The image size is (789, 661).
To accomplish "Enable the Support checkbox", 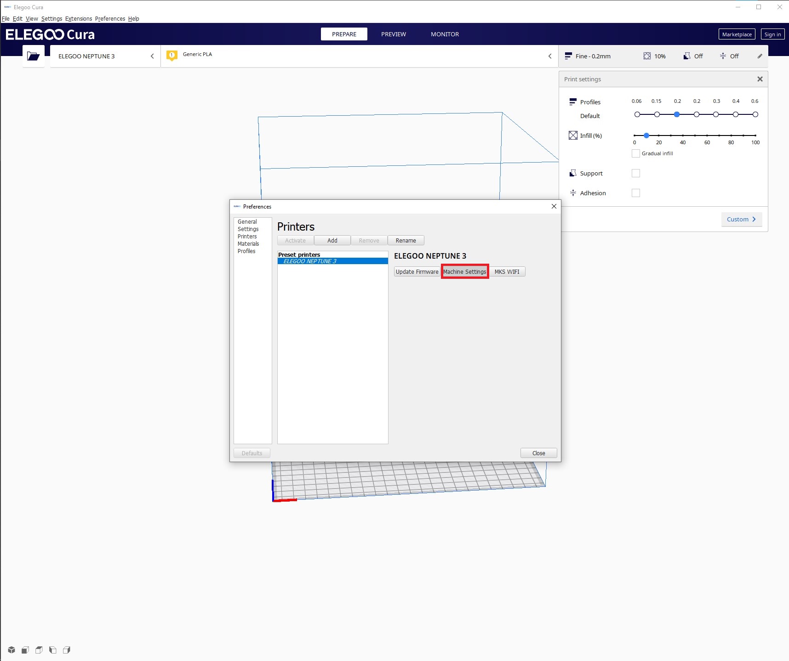I will point(636,173).
